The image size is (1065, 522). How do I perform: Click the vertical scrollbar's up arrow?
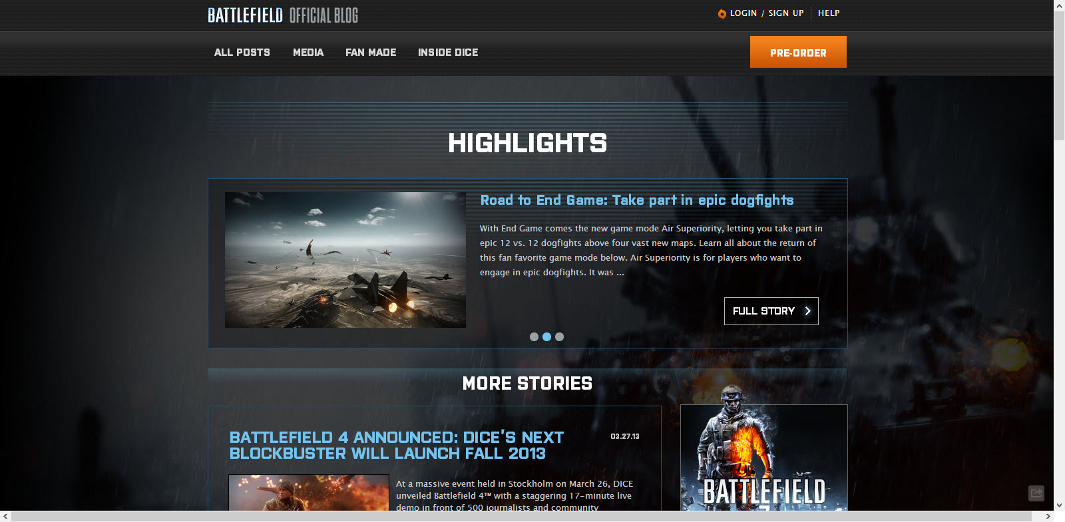point(1059,5)
